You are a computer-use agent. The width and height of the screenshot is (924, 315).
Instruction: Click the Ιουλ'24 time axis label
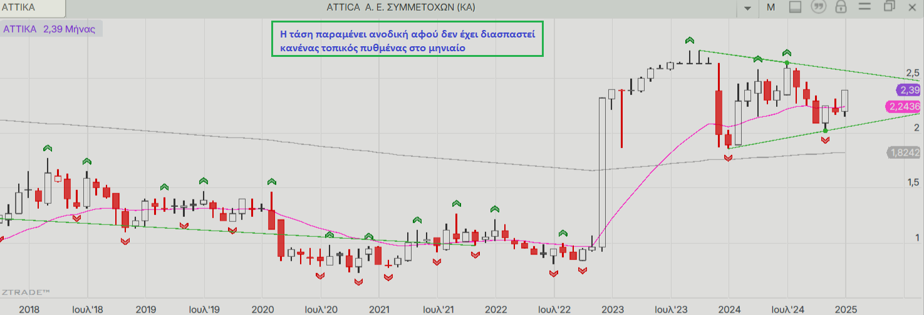(788, 309)
